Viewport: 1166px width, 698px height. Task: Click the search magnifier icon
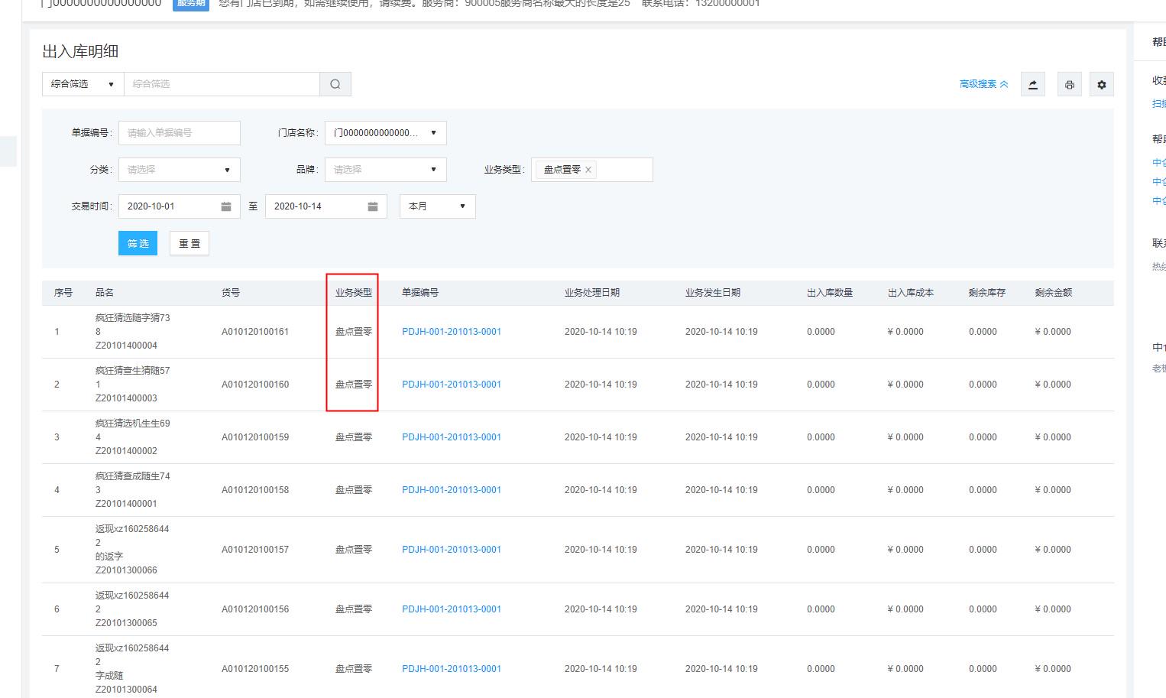pos(335,84)
